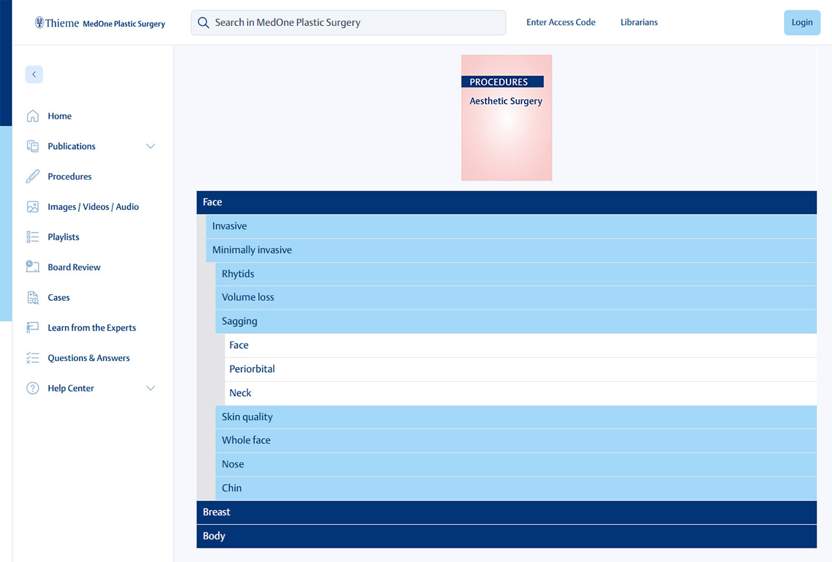Select the Home icon in the sidebar
Viewport: 832px width, 562px height.
point(32,115)
